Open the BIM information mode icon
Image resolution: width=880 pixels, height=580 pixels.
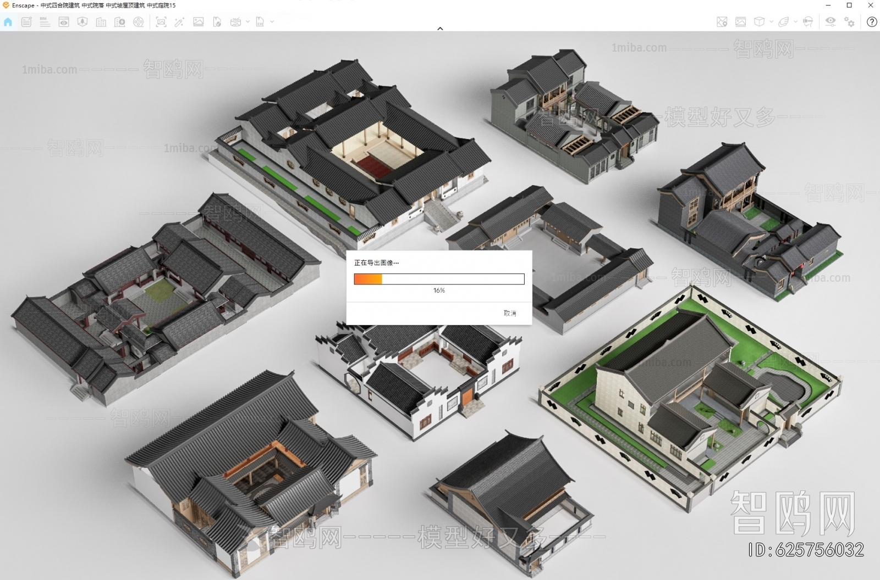click(45, 22)
